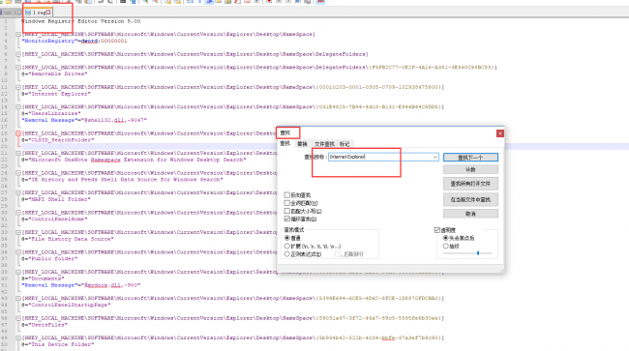Expand the find-what history dropdown arrow
Viewport: 629px width, 351px height.
click(435, 157)
